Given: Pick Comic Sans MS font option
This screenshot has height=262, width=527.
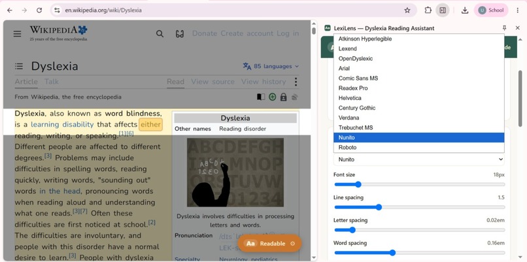Looking at the screenshot, I should click(x=418, y=78).
